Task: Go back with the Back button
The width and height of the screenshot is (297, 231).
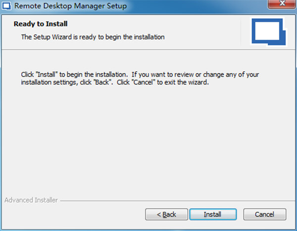Action: (x=166, y=214)
